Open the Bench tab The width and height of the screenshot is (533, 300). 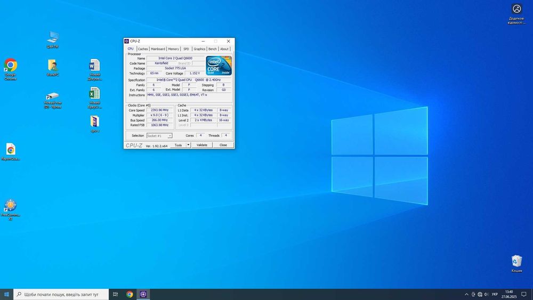tap(213, 49)
